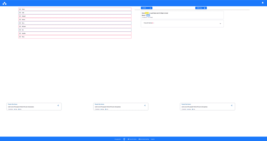
Task: Select the list row between Eric and Mary
Action: [75, 33]
